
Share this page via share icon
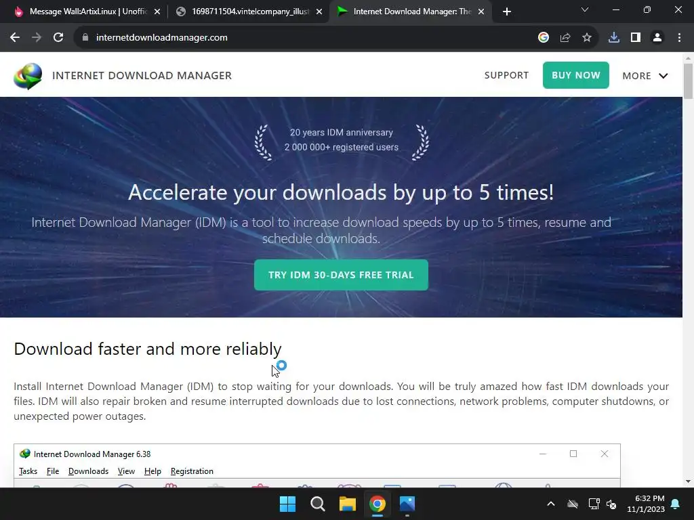coord(565,38)
